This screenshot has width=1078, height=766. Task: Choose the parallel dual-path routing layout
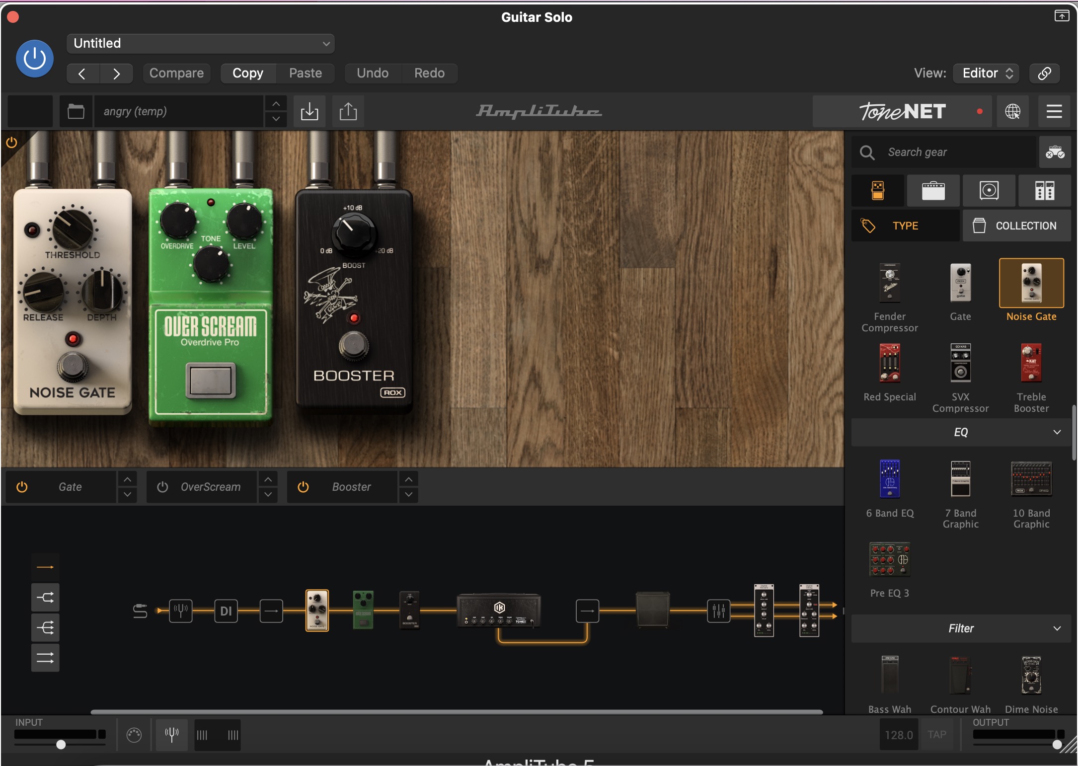[x=45, y=658]
